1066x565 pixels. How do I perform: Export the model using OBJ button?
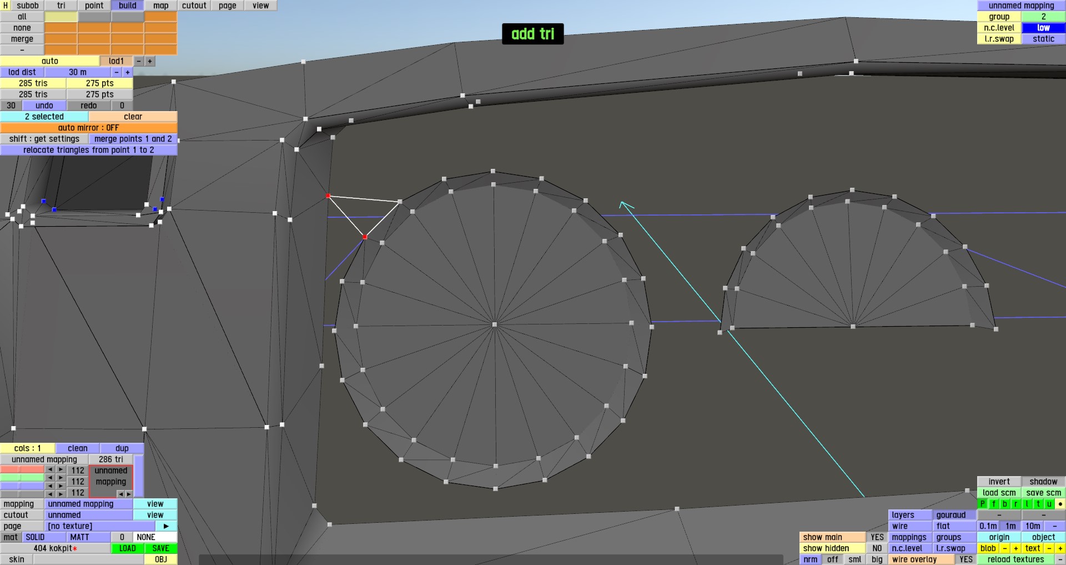tap(161, 559)
